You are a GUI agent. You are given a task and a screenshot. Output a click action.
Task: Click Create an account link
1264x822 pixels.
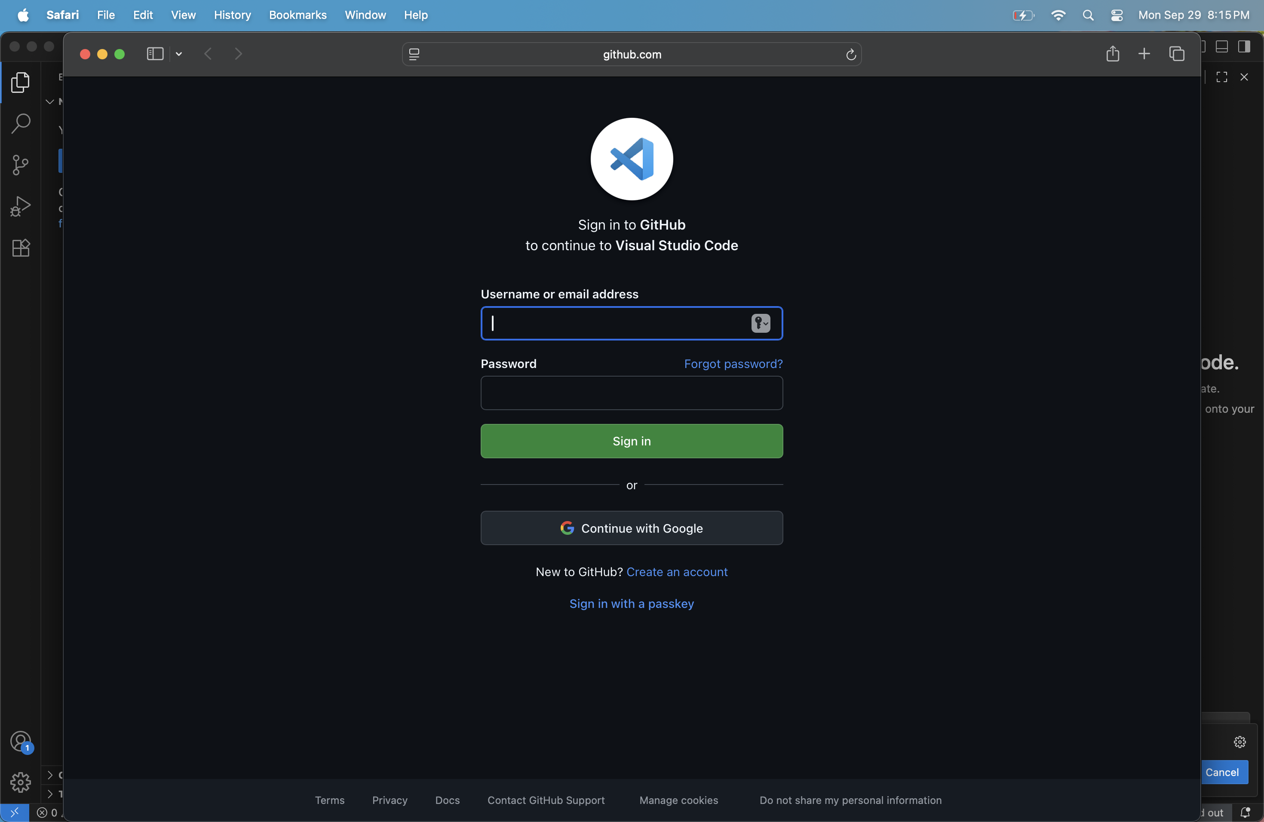pos(677,572)
